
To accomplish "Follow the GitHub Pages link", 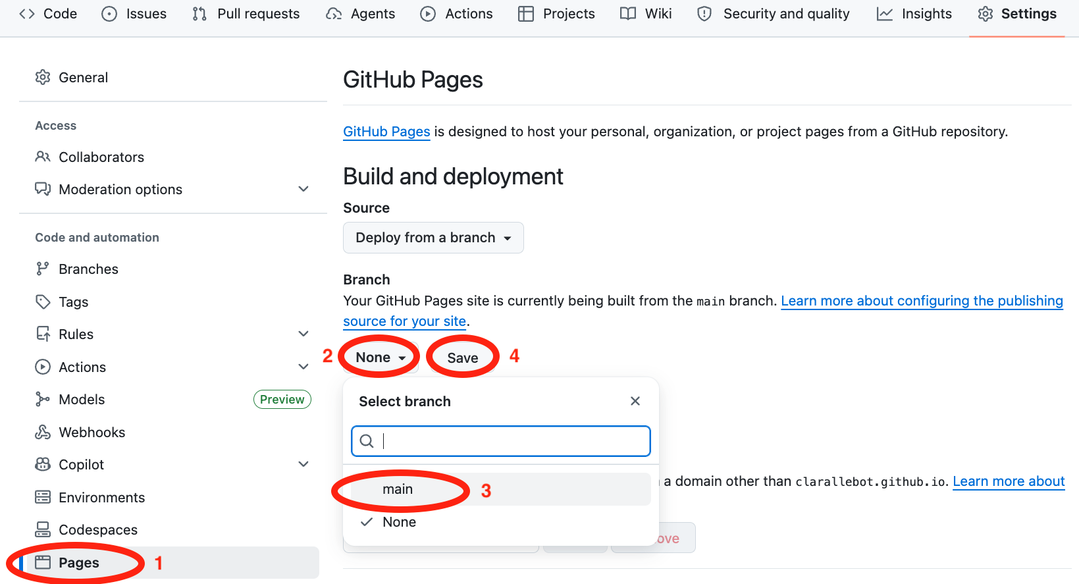I will coord(386,132).
